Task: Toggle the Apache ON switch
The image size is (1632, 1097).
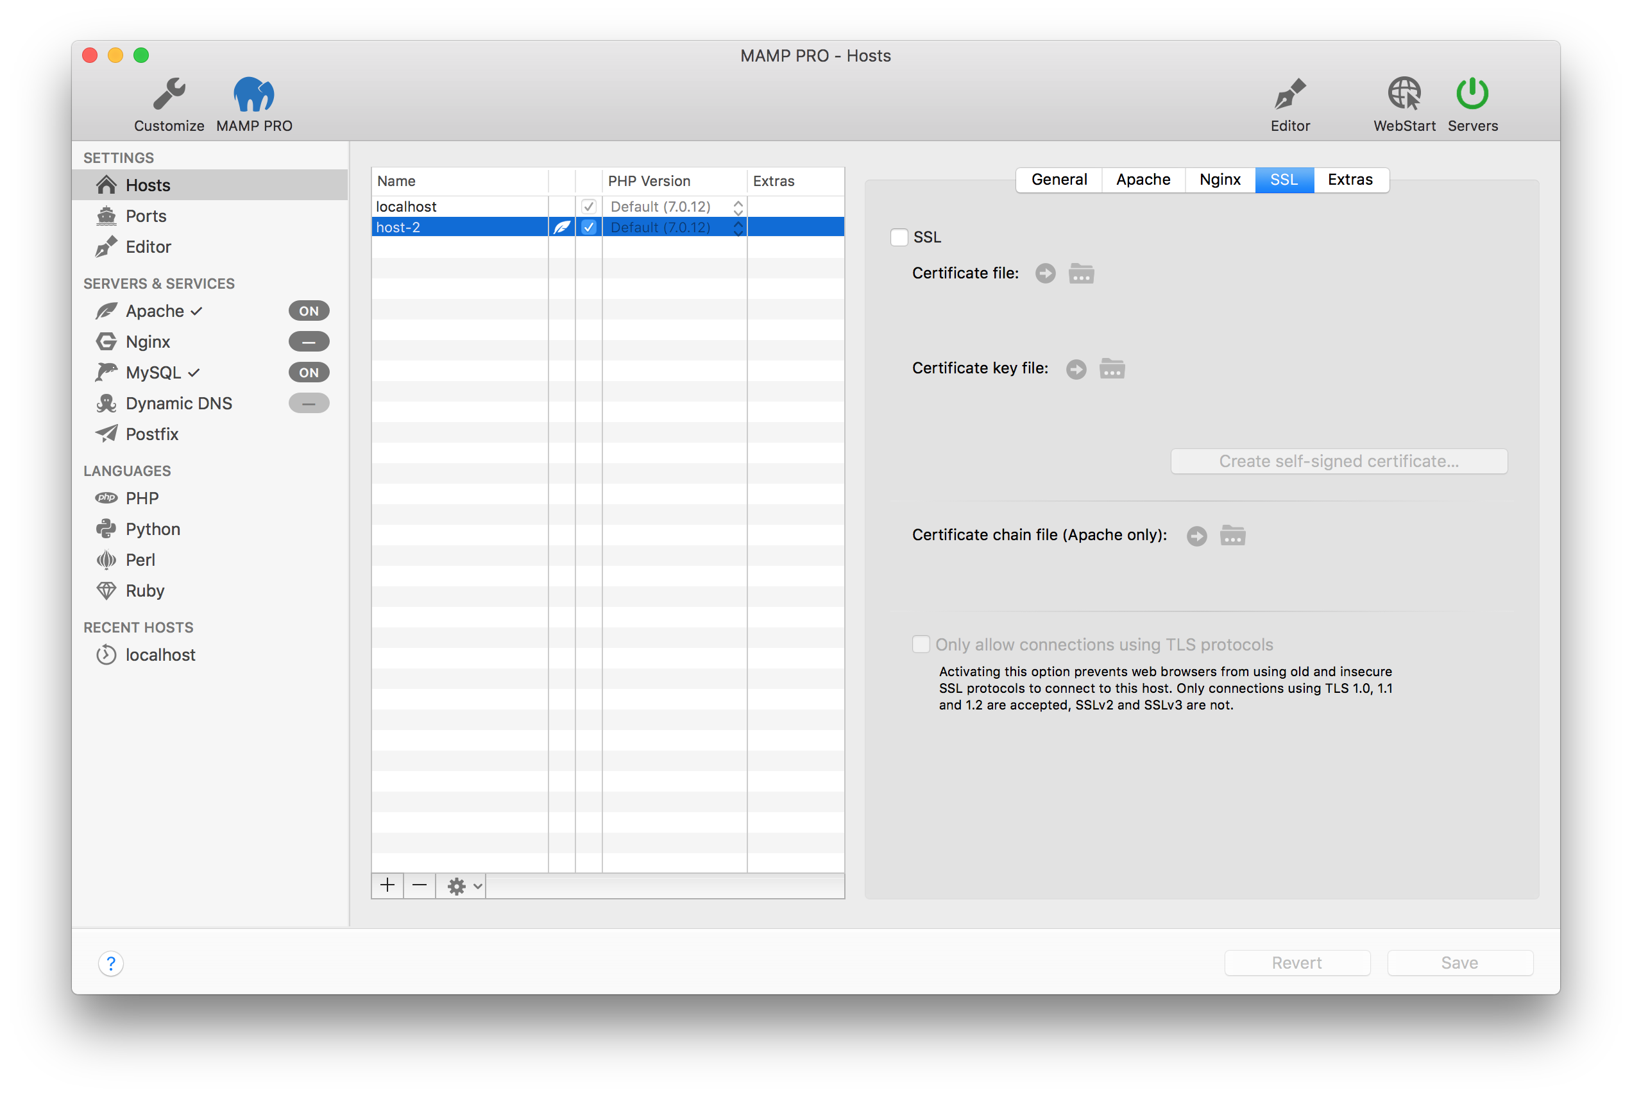Action: pyautogui.click(x=309, y=310)
